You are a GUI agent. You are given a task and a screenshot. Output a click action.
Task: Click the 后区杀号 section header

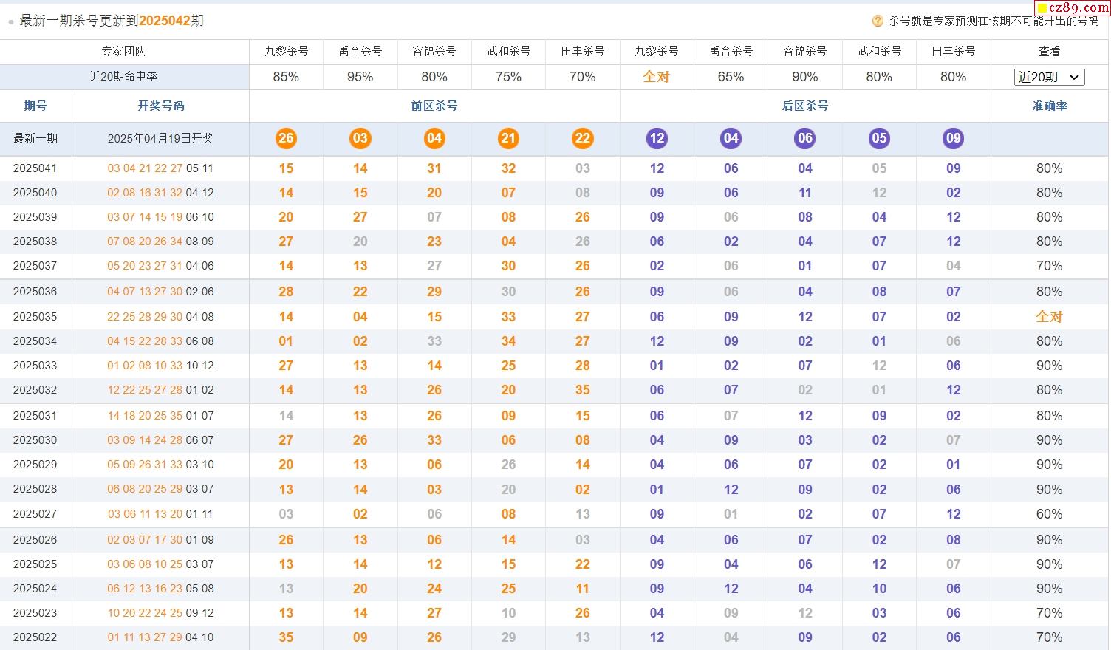point(805,106)
